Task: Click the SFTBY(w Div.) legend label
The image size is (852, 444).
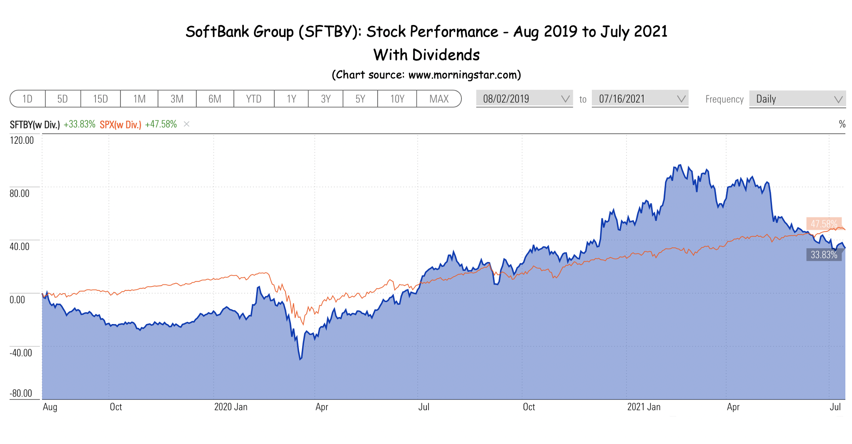Action: pyautogui.click(x=35, y=124)
